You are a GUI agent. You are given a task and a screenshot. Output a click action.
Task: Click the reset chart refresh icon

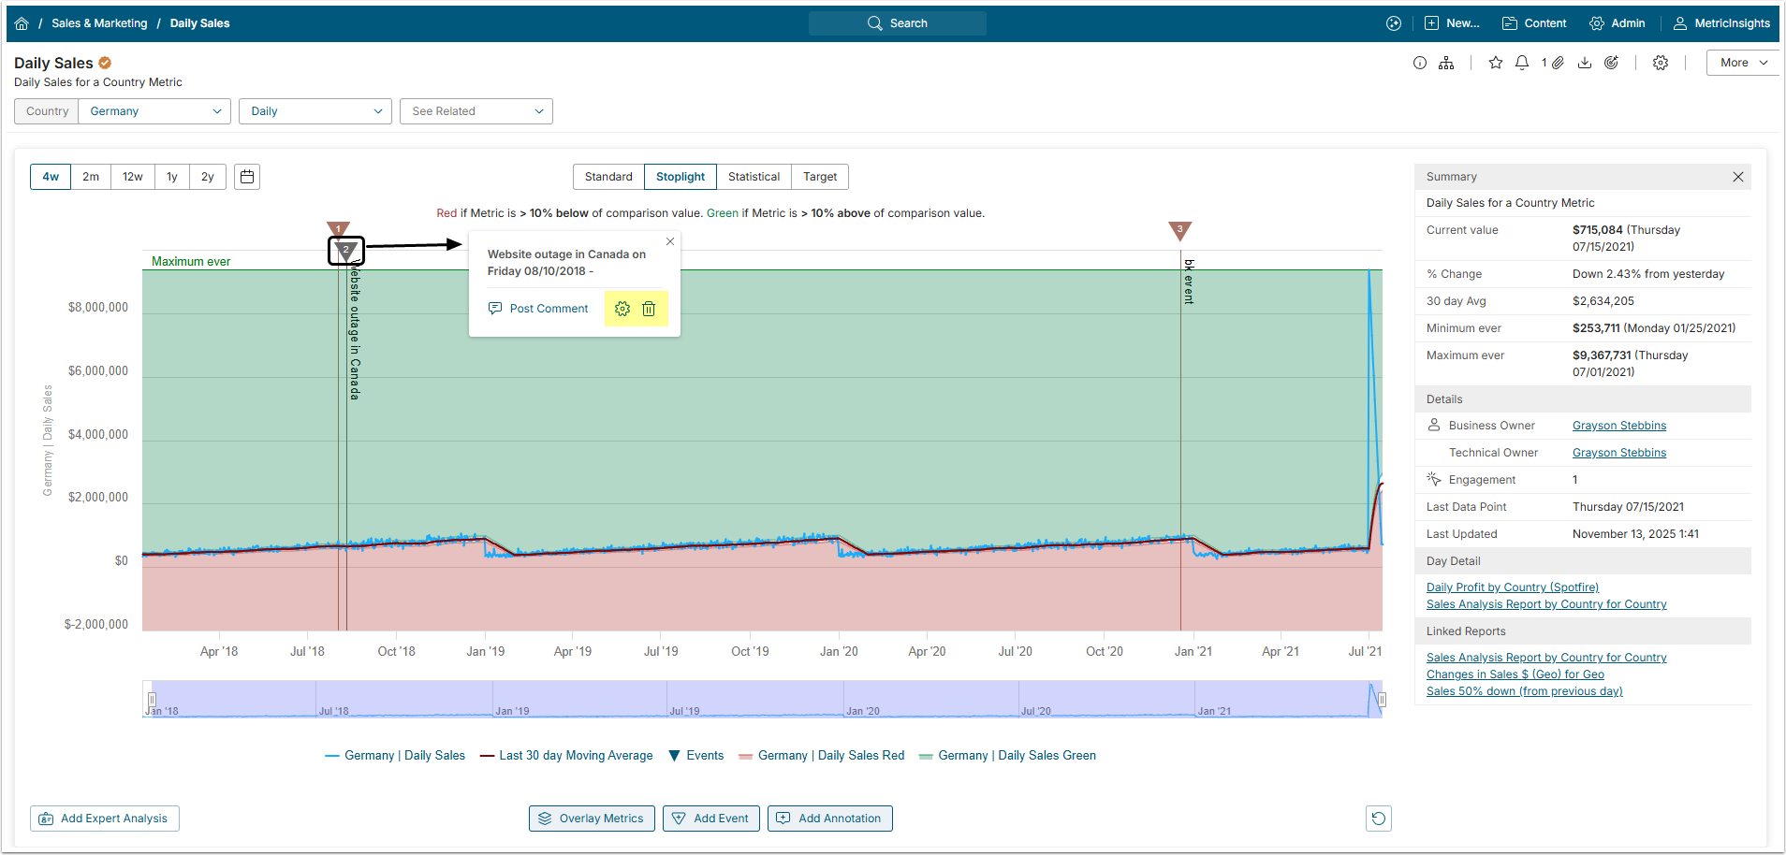[x=1378, y=819]
